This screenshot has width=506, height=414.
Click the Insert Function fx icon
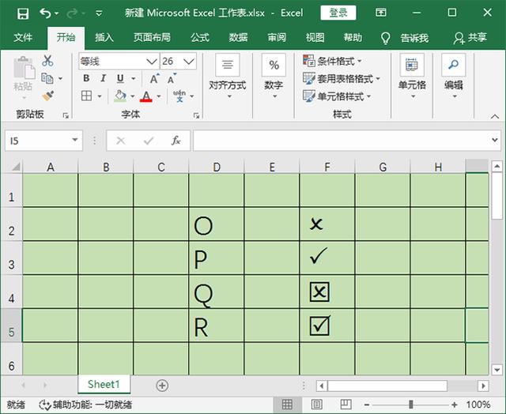tap(176, 141)
